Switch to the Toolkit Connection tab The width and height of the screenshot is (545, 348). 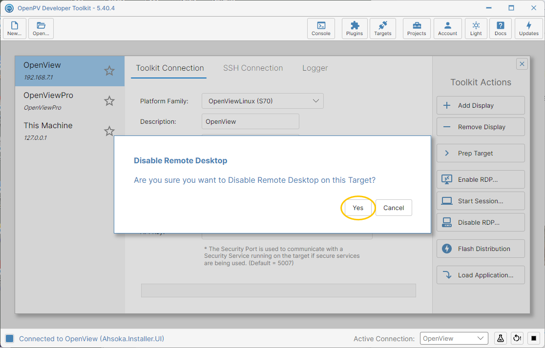click(x=169, y=68)
